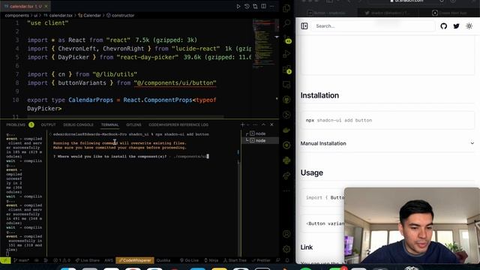Click errors and warnings count in status bar
The image size is (480, 270).
click(x=61, y=260)
